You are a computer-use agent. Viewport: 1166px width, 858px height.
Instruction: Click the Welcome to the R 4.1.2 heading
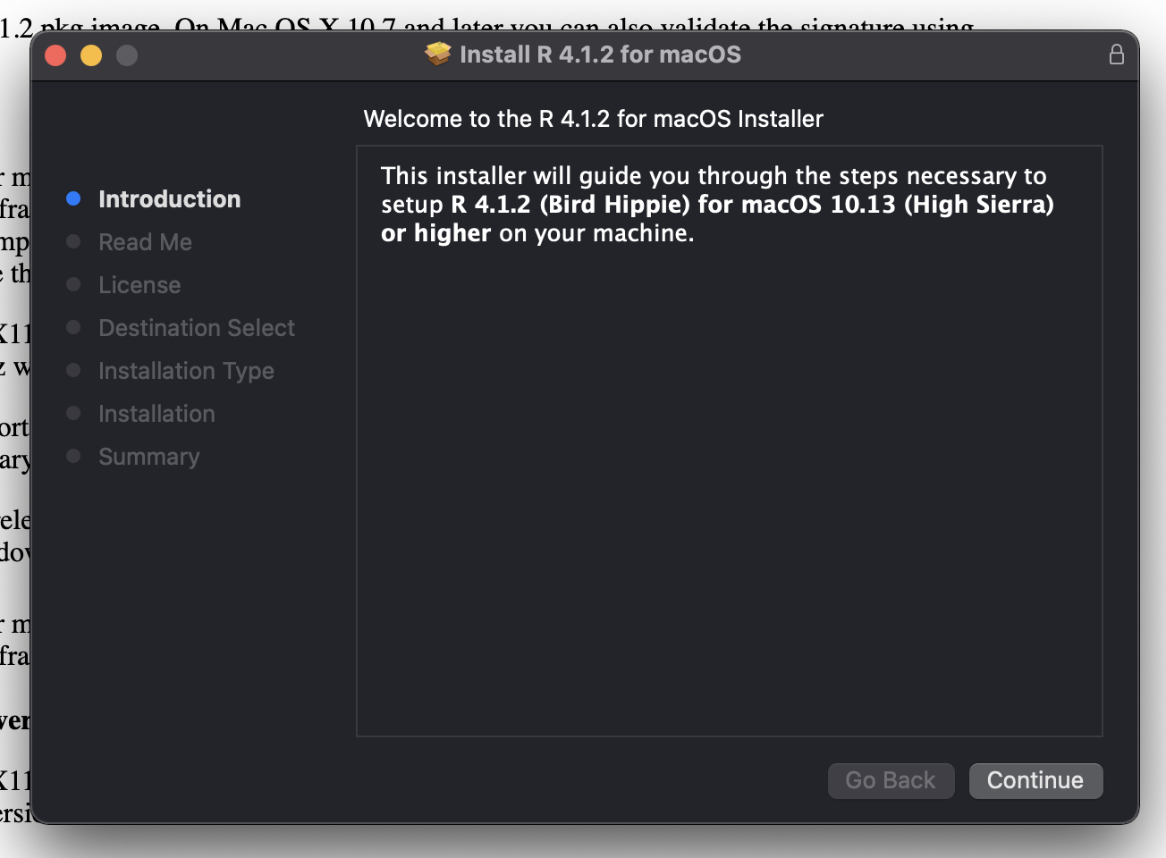tap(593, 119)
